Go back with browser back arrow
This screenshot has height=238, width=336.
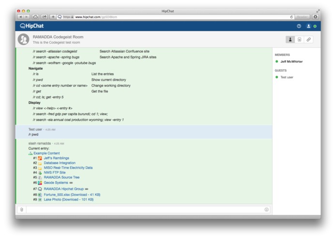pyautogui.click(x=21, y=17)
